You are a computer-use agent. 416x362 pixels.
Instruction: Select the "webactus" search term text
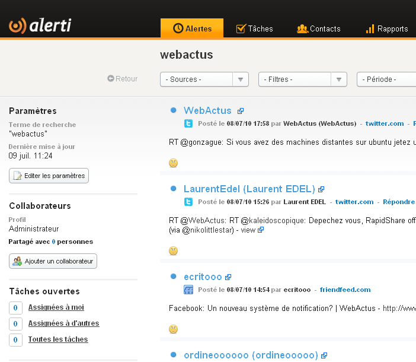28,134
